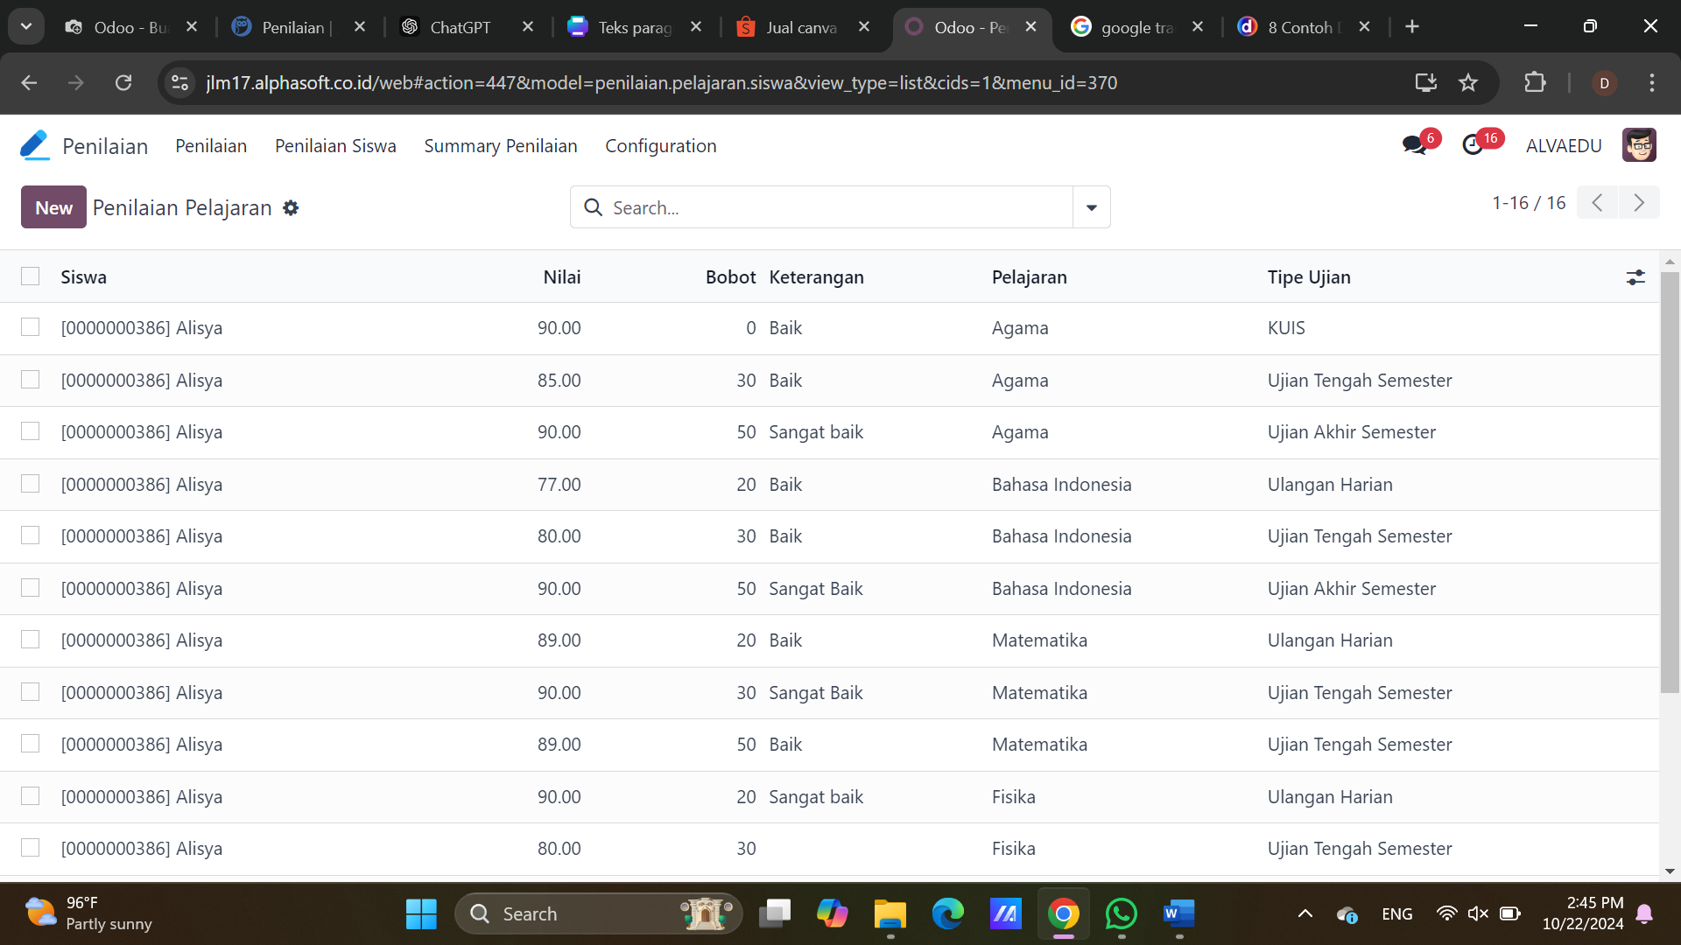Select all records with header checkbox
This screenshot has height=945, width=1681.
click(31, 276)
